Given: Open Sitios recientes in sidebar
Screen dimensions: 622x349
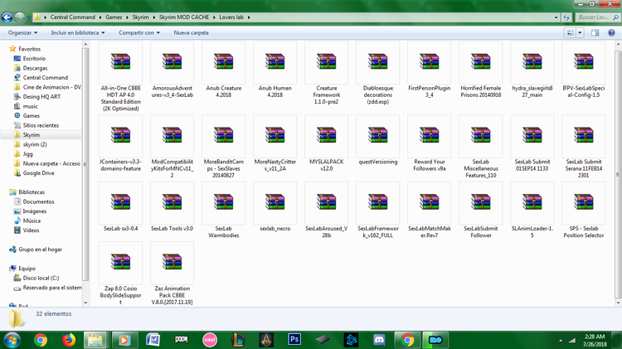Looking at the screenshot, I should [x=41, y=125].
